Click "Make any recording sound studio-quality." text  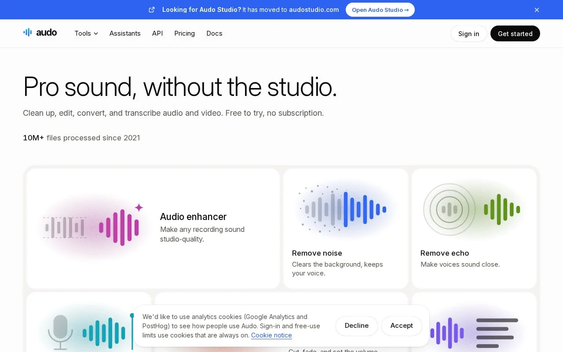[202, 234]
